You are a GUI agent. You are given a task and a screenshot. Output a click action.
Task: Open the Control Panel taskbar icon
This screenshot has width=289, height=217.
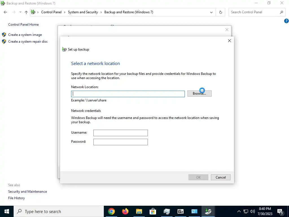[x=194, y=211]
